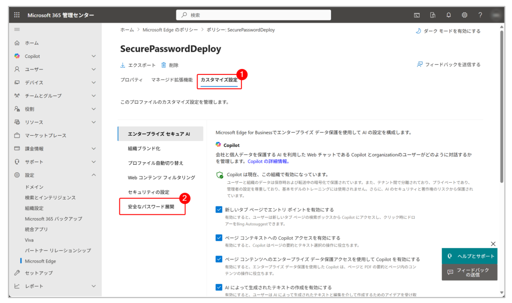The height and width of the screenshot is (303, 512).
Task: Click the エクスポート download icon
Action: (123, 65)
